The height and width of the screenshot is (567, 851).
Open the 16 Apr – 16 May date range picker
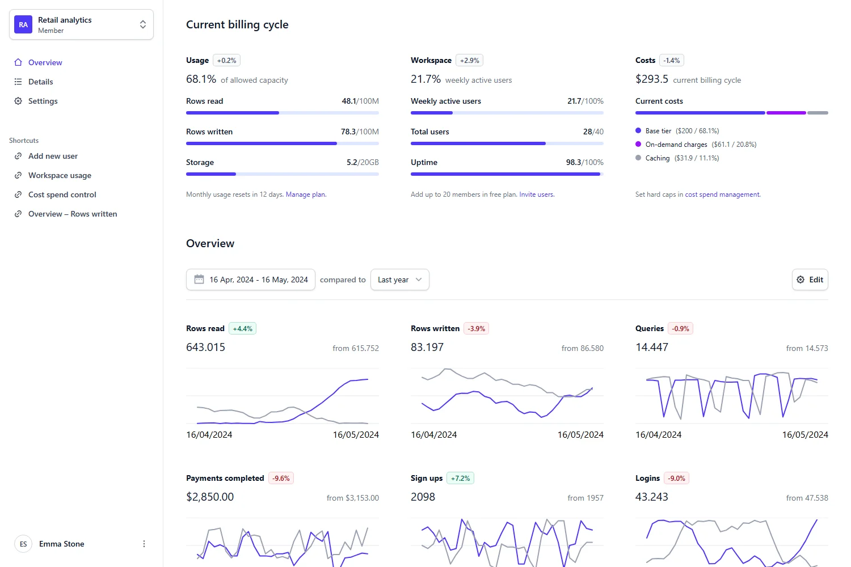(x=251, y=280)
